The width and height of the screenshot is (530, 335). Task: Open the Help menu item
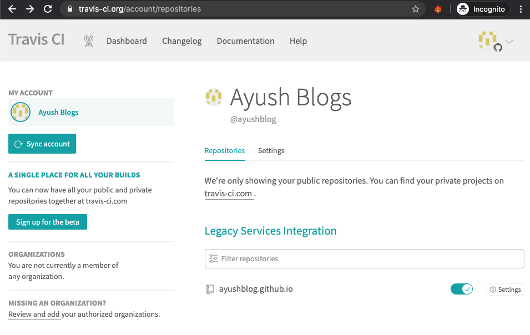point(299,41)
